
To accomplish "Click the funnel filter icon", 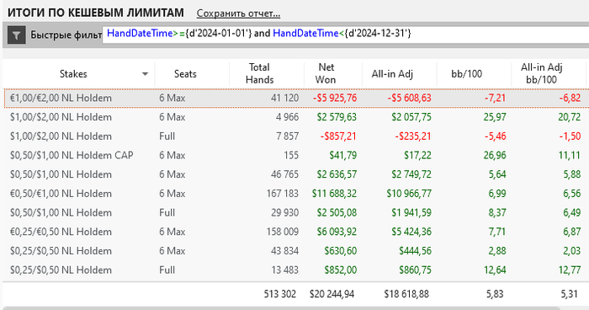I will click(x=16, y=35).
